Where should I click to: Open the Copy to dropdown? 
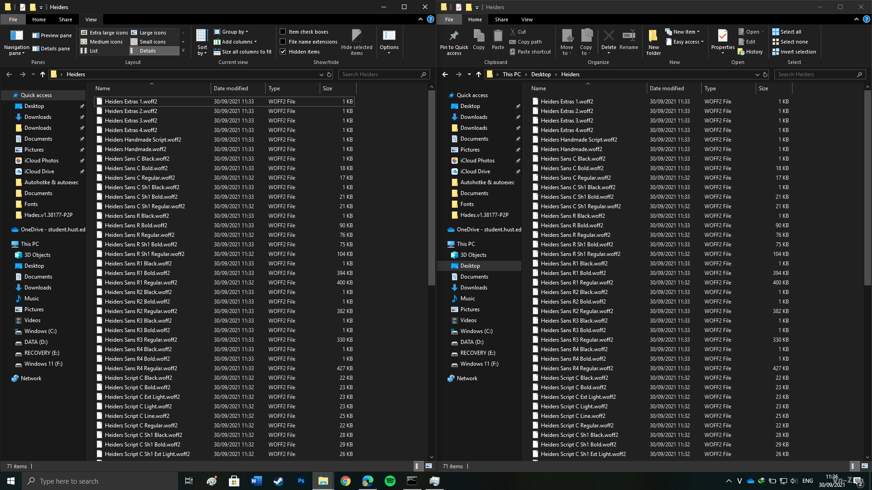(586, 42)
